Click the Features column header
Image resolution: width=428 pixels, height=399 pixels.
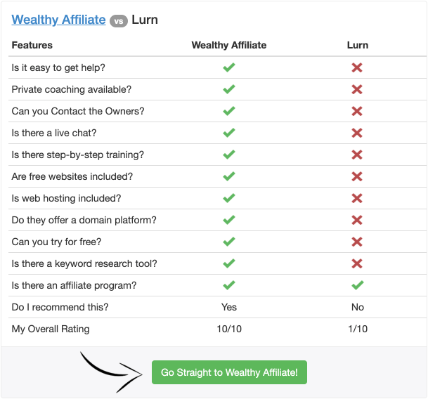click(x=32, y=45)
